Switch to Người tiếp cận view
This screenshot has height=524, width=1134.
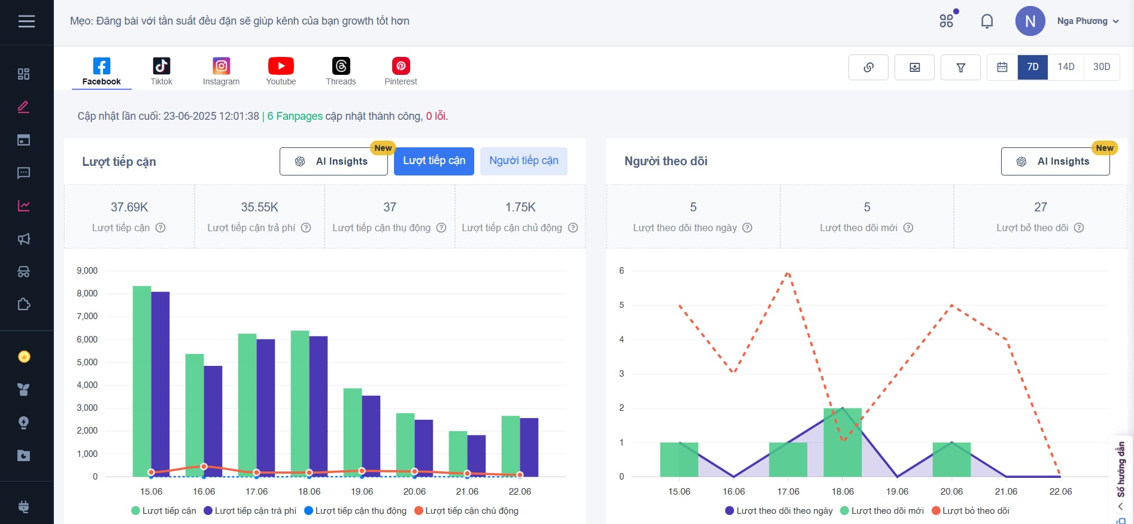[524, 161]
